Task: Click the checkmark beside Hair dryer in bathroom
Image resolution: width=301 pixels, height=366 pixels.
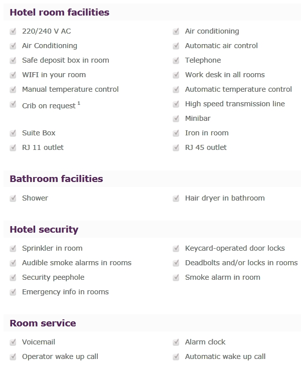Action: (176, 199)
